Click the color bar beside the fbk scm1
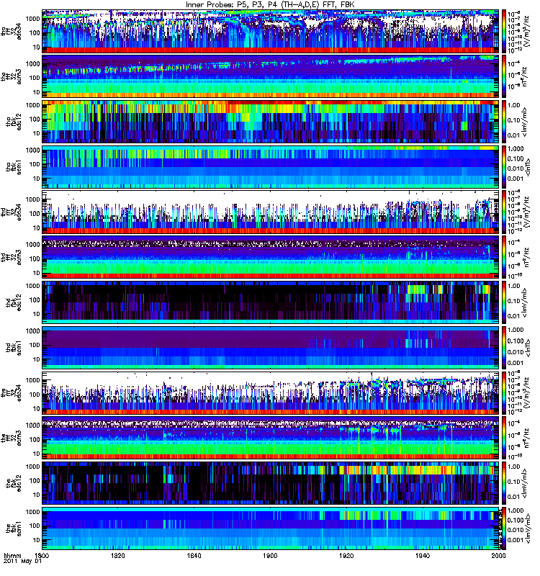Viewport: 540px width, 576px height. [x=504, y=528]
